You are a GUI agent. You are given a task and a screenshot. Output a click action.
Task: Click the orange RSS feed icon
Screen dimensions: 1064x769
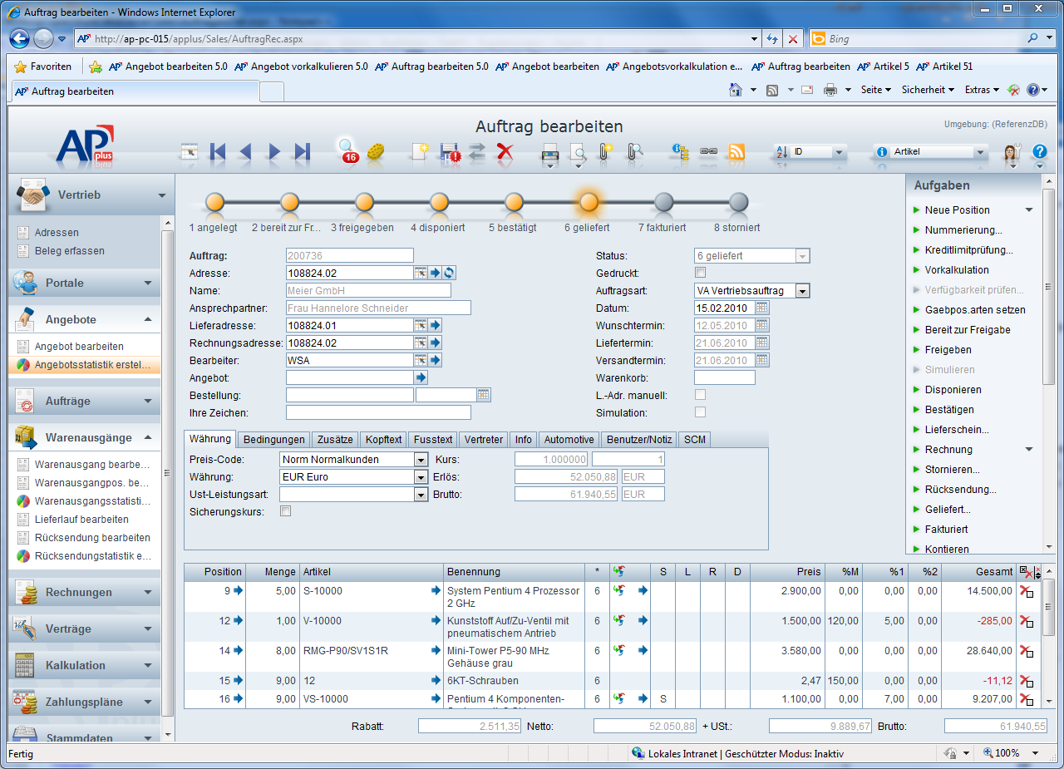(x=736, y=151)
